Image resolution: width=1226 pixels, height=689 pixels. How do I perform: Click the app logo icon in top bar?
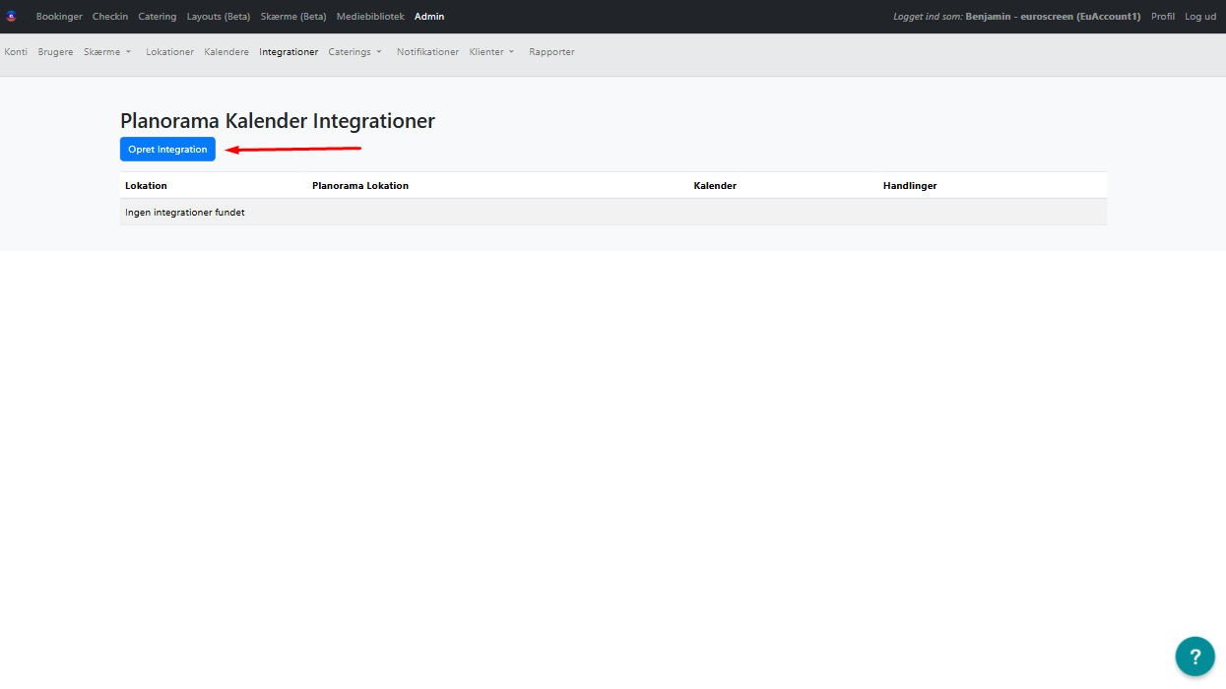click(12, 17)
